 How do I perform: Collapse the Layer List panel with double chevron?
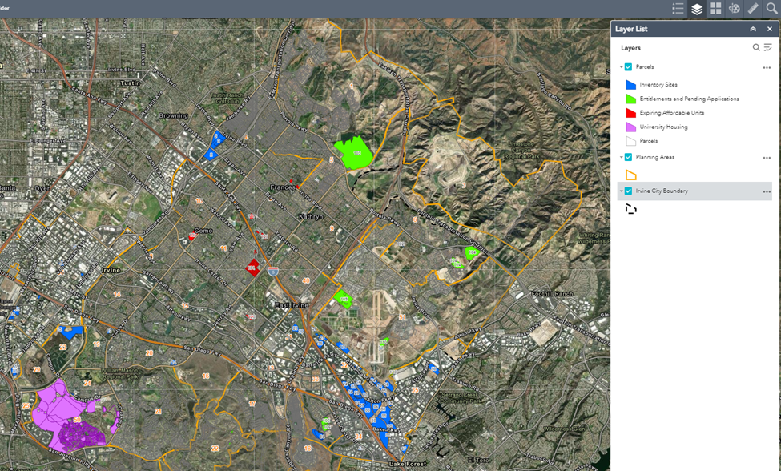pyautogui.click(x=753, y=30)
